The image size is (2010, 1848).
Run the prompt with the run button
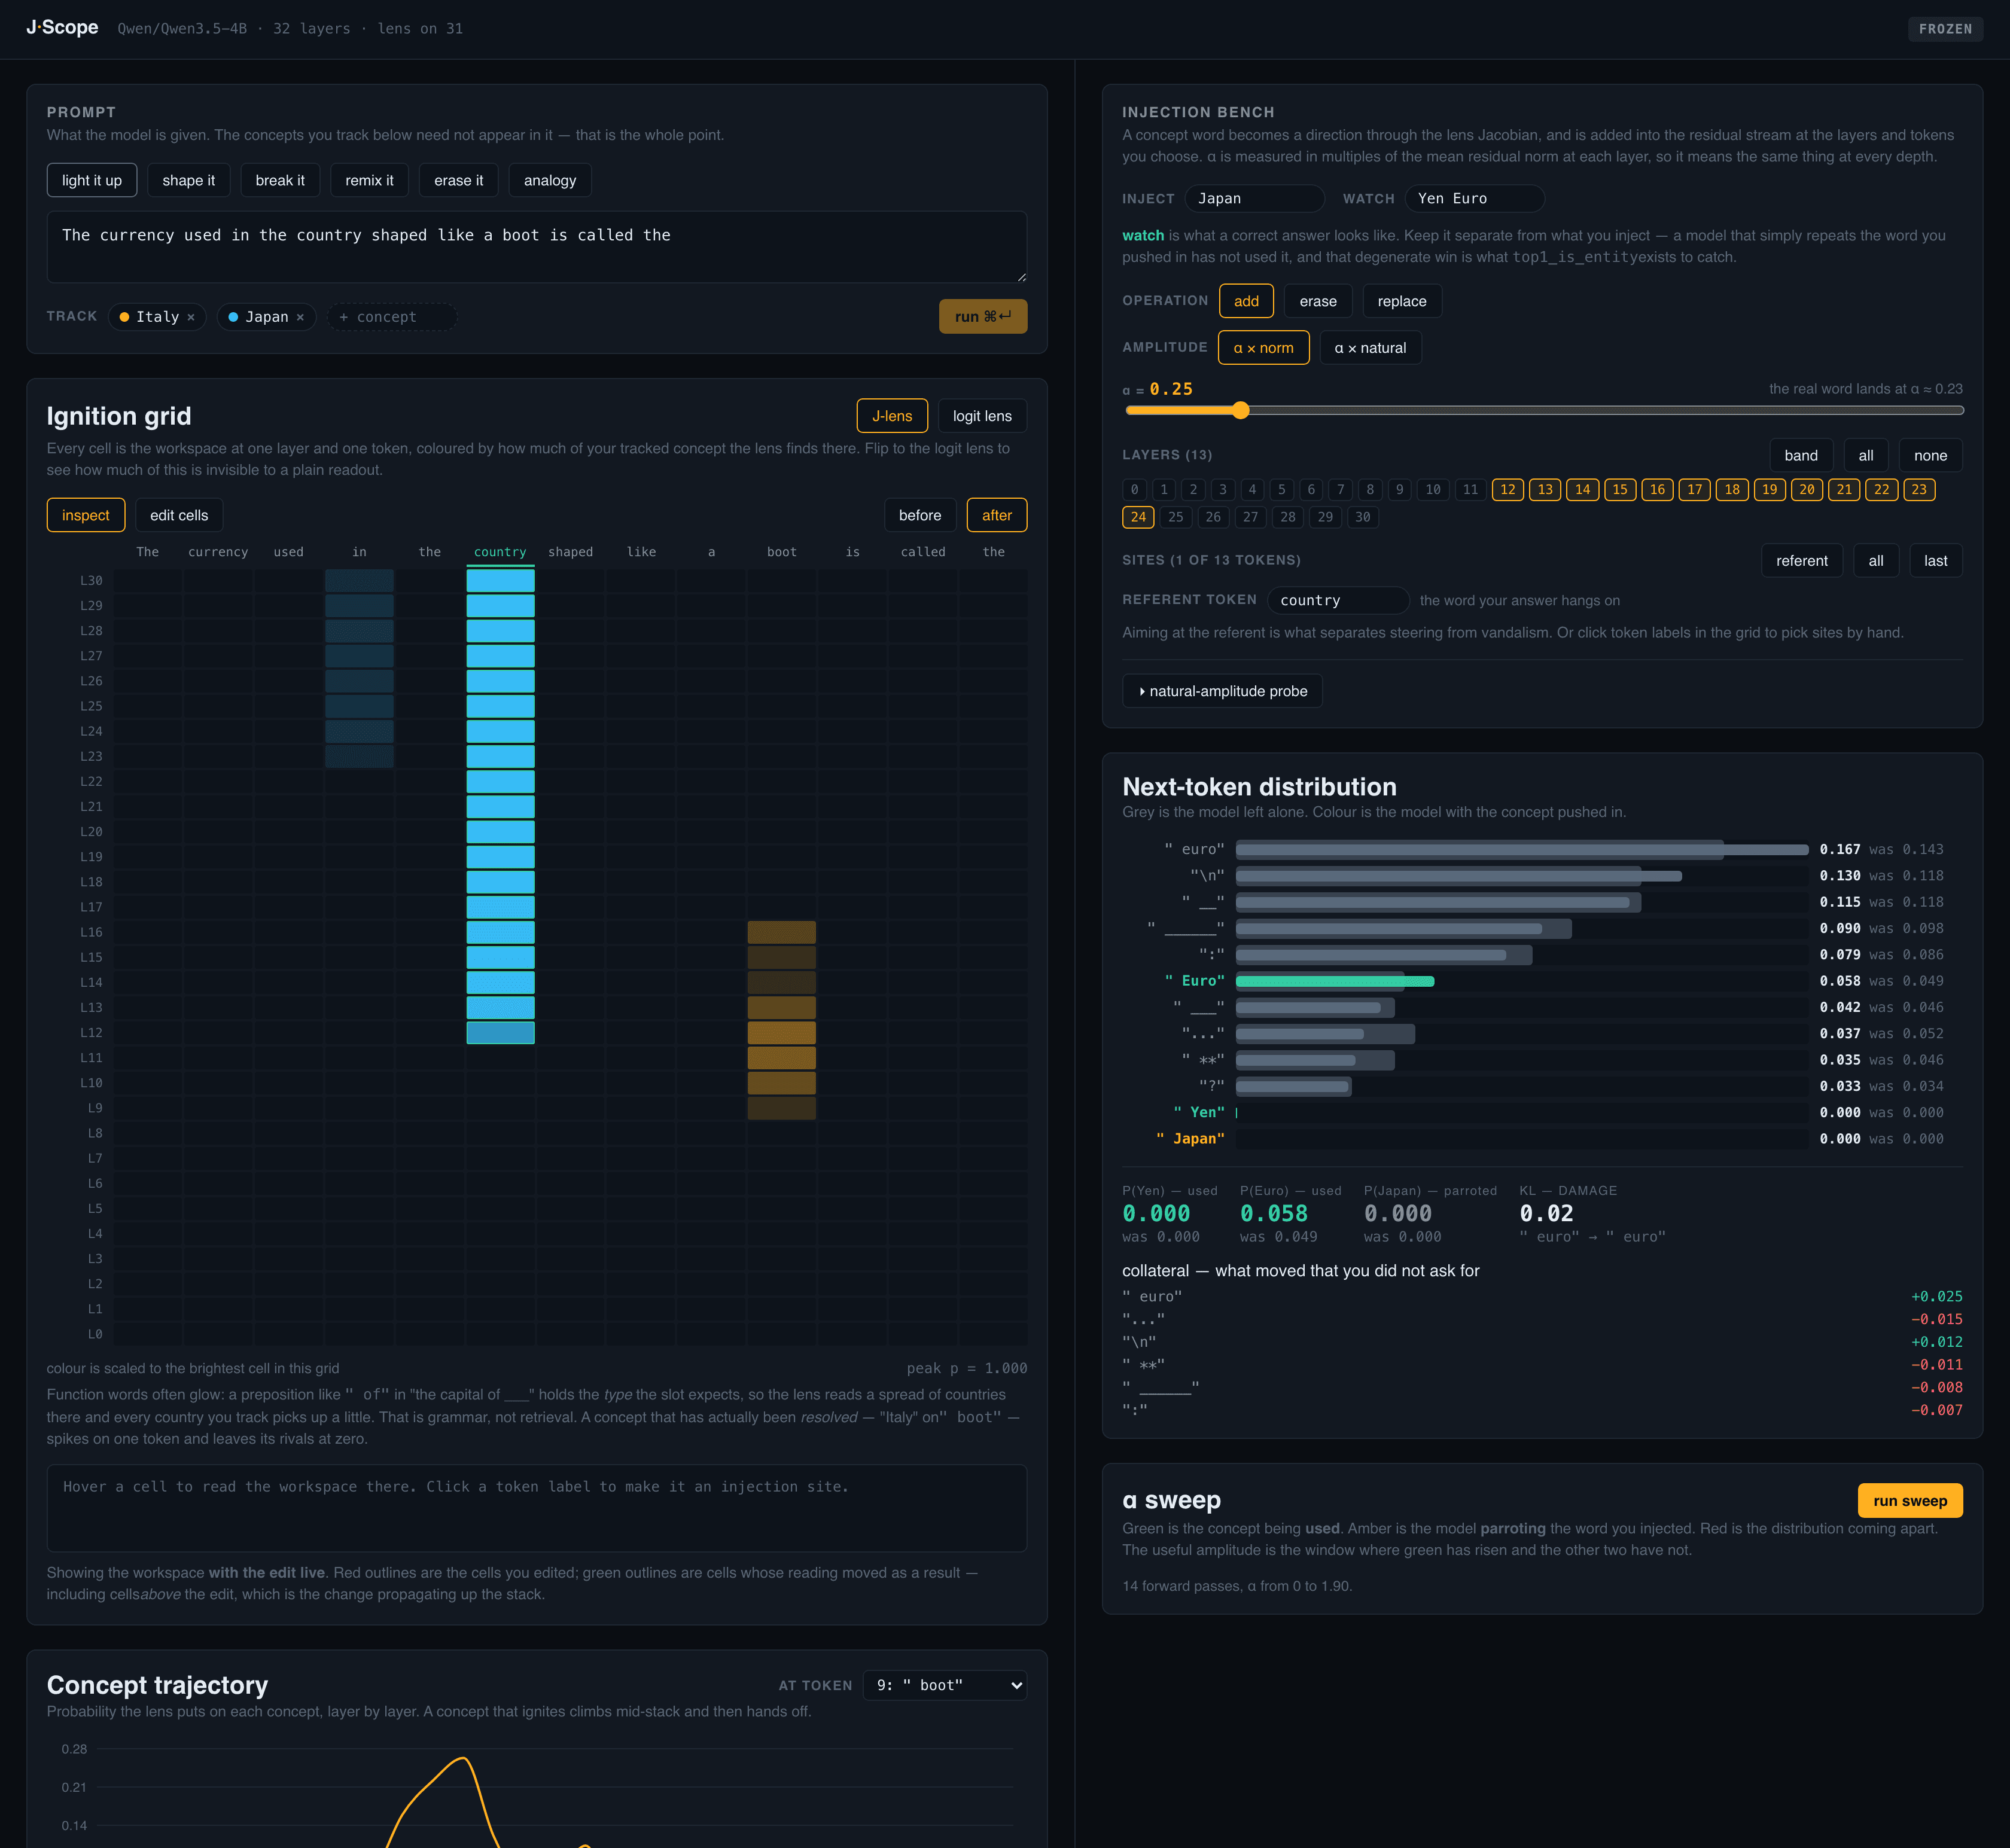click(983, 316)
